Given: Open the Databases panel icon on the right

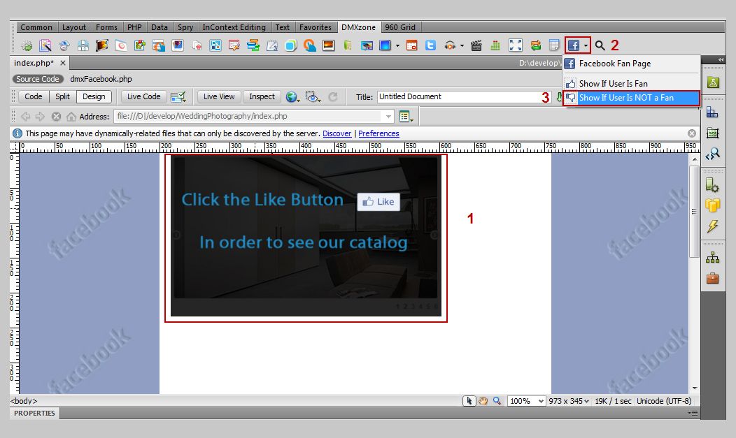Looking at the screenshot, I should (712, 205).
